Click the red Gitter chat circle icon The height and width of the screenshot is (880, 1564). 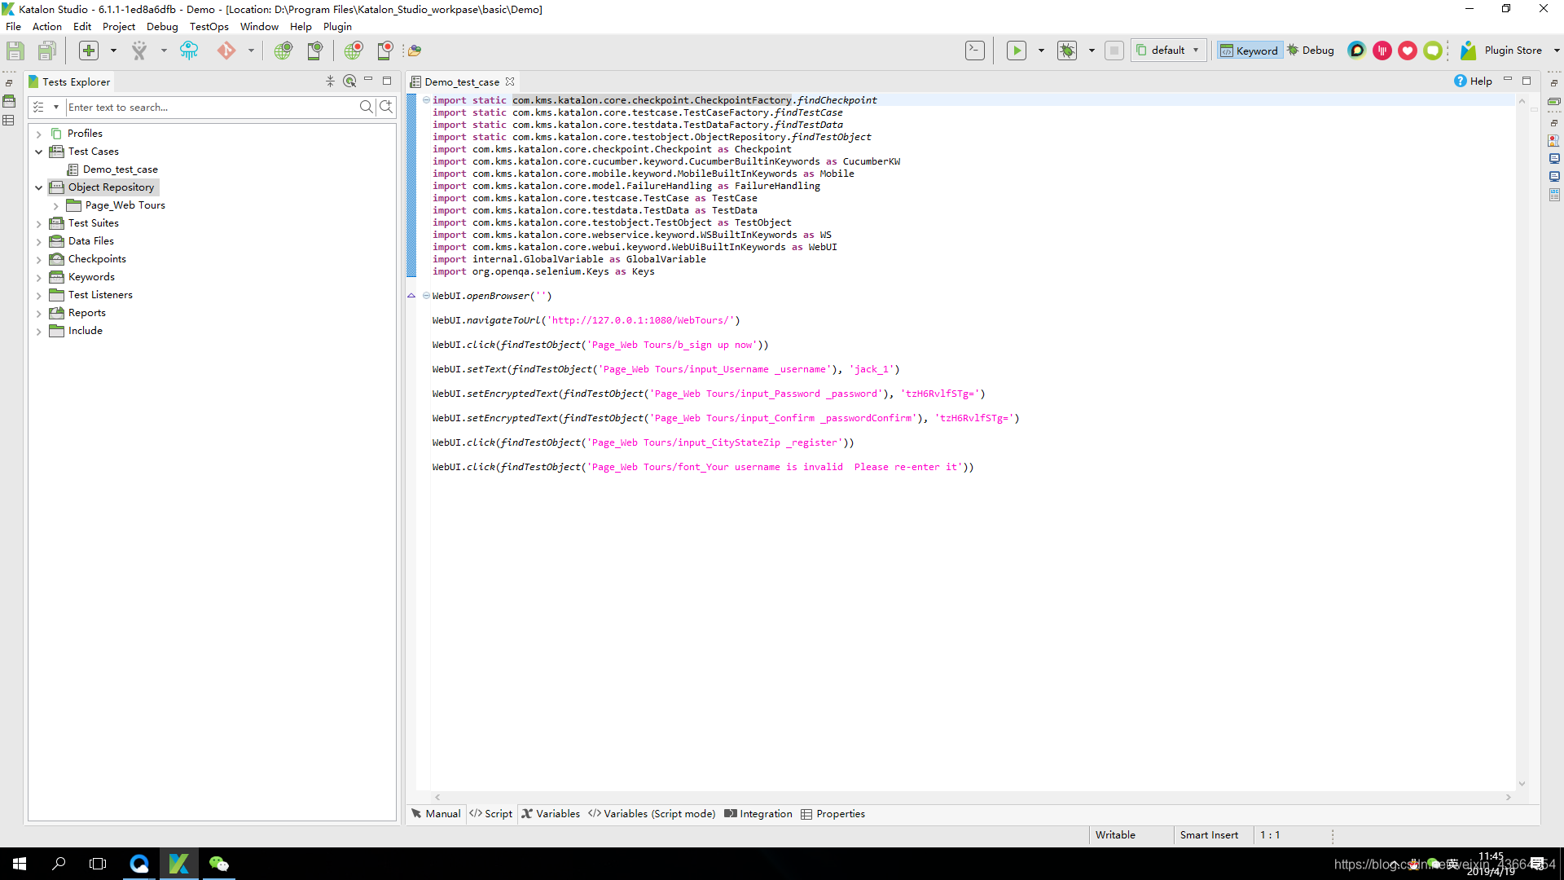pos(1382,51)
